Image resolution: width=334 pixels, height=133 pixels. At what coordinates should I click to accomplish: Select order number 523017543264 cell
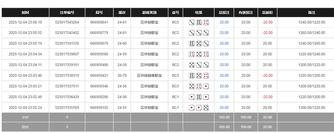click(67, 22)
